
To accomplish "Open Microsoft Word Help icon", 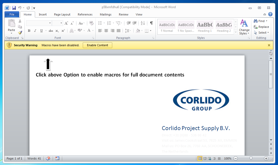I will coord(270,14).
